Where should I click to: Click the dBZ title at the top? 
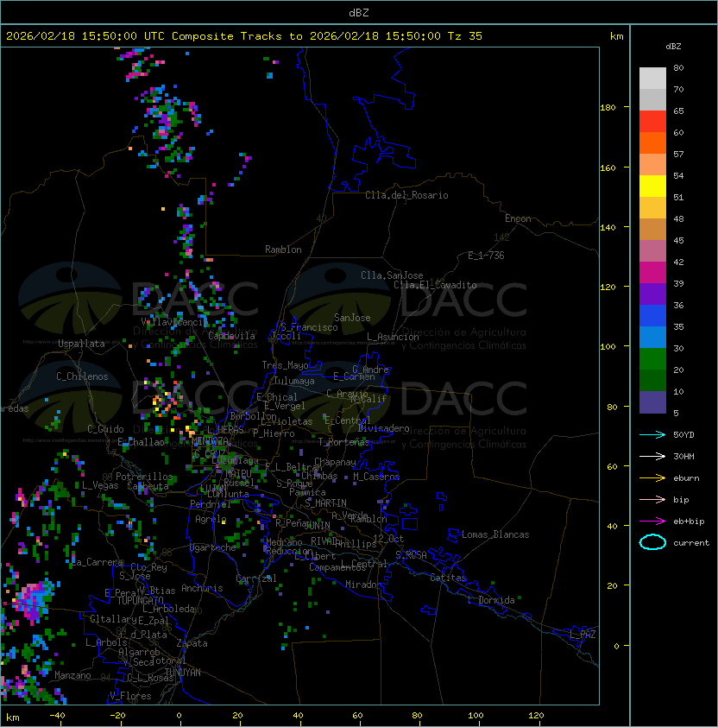tap(359, 12)
